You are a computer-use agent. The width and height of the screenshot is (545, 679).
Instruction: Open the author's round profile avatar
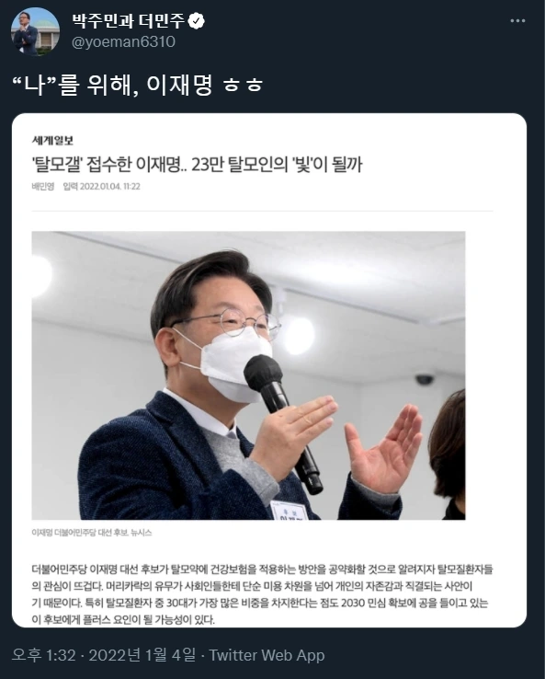point(35,31)
